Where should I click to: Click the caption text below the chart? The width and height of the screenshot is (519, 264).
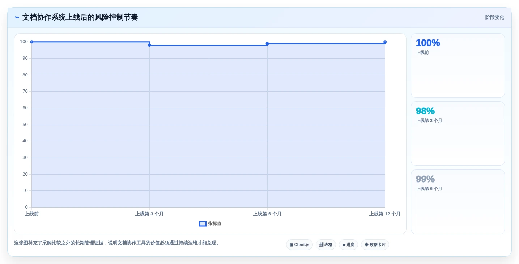tap(117, 243)
